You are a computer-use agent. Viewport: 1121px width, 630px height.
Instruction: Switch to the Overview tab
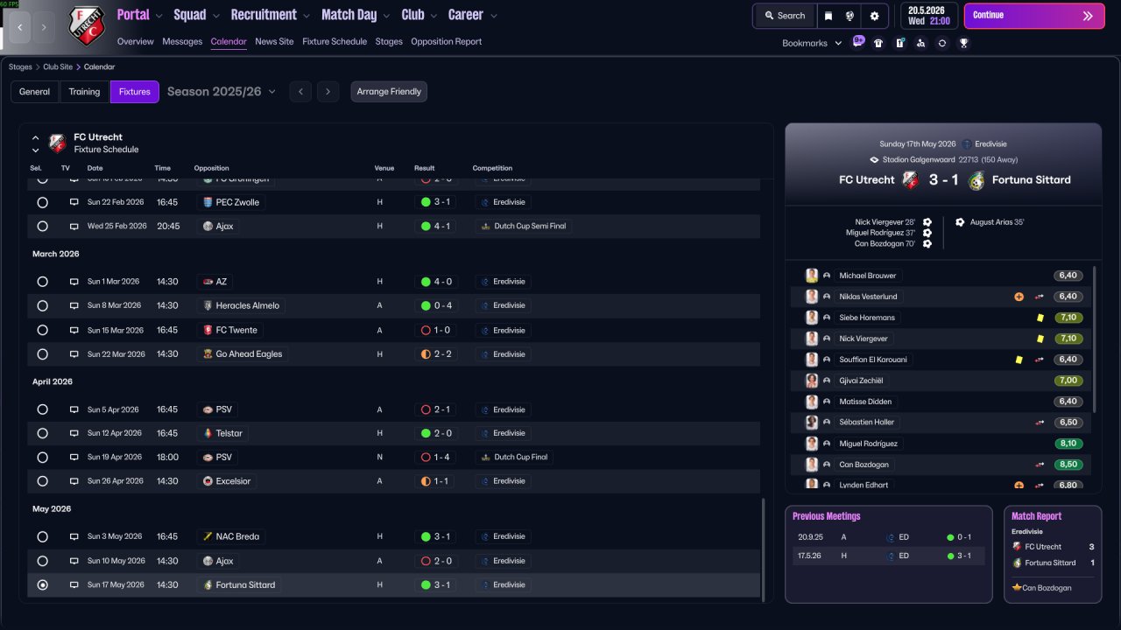pos(135,42)
